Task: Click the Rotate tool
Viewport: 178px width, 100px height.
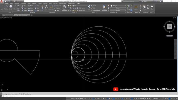Action: (x=31, y=6)
